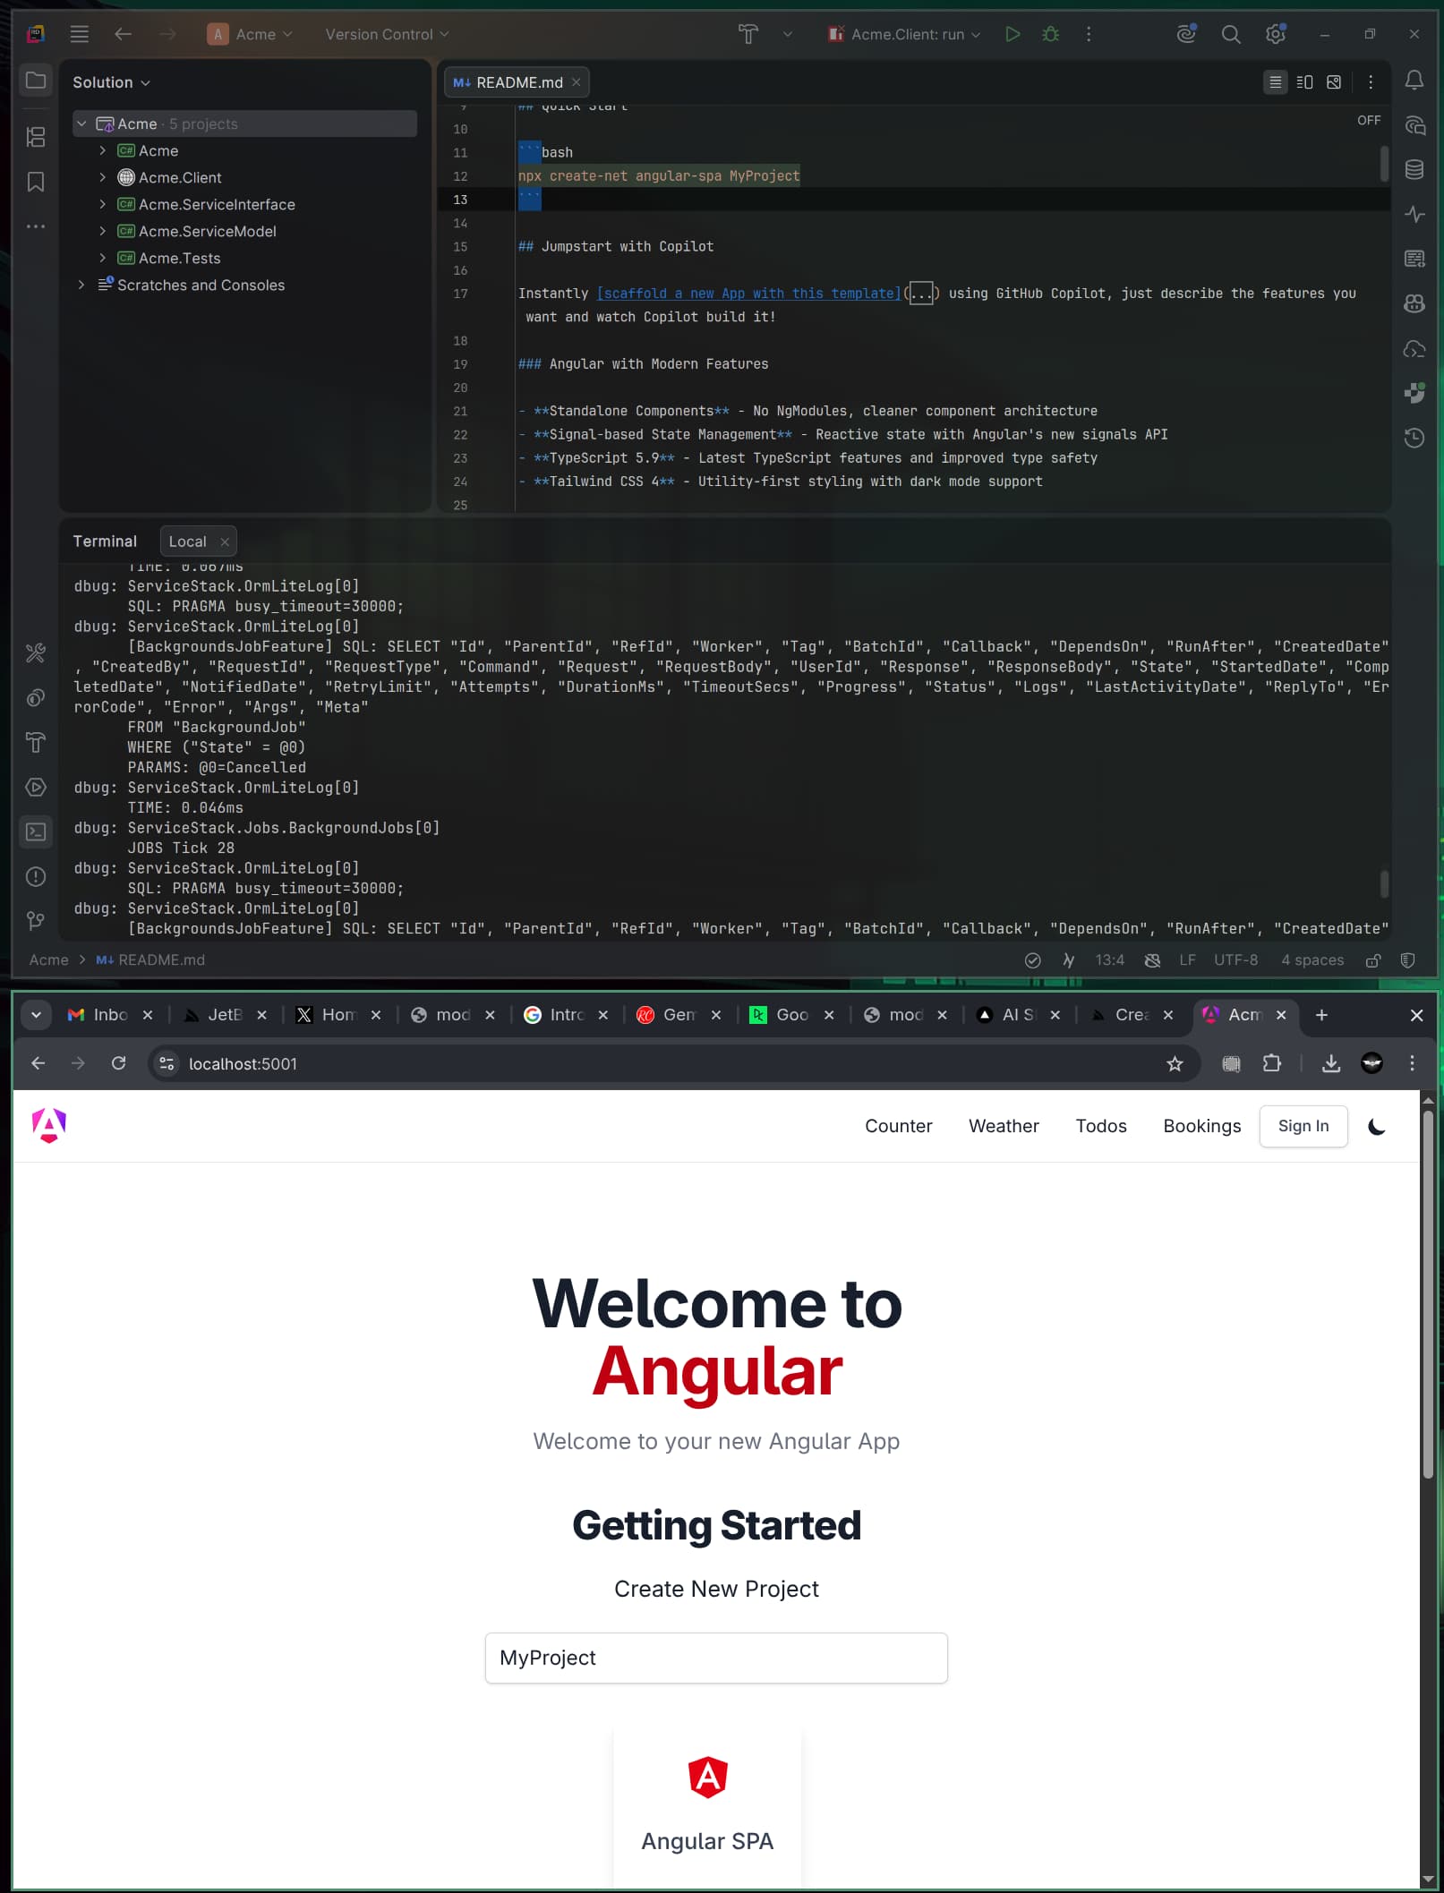
Task: Click the green Run button in toolbar
Action: click(x=1012, y=34)
